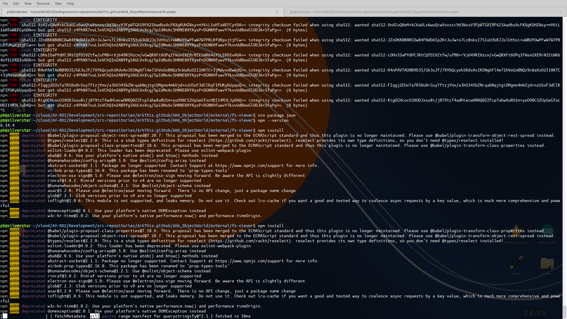Viewport: 567px width, 319px height.
Task: Click the Notes folder shortcut icon
Action: click(x=547, y=263)
